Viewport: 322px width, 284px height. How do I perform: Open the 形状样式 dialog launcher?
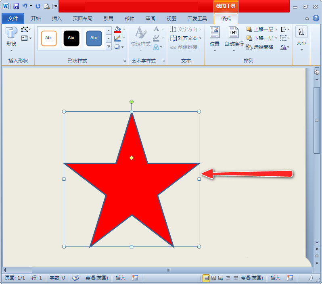coord(124,61)
